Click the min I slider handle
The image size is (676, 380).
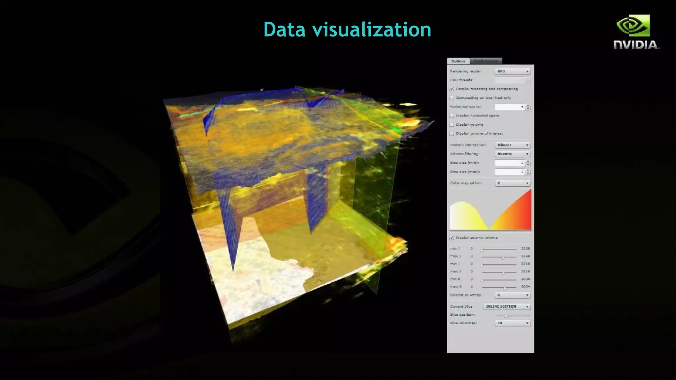[x=482, y=249]
